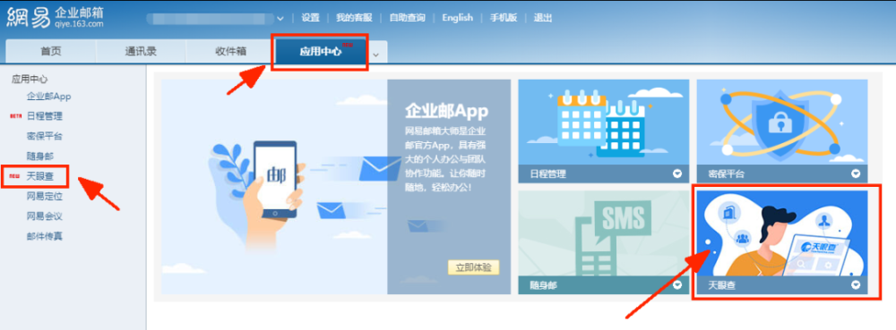Screen dimensions: 896x330
Task: Open 日程管理 in the sidebar
Action: [x=44, y=116]
